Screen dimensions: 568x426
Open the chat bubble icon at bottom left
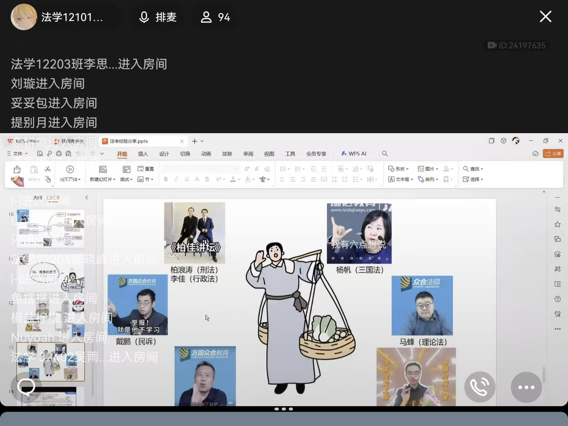[x=26, y=386]
